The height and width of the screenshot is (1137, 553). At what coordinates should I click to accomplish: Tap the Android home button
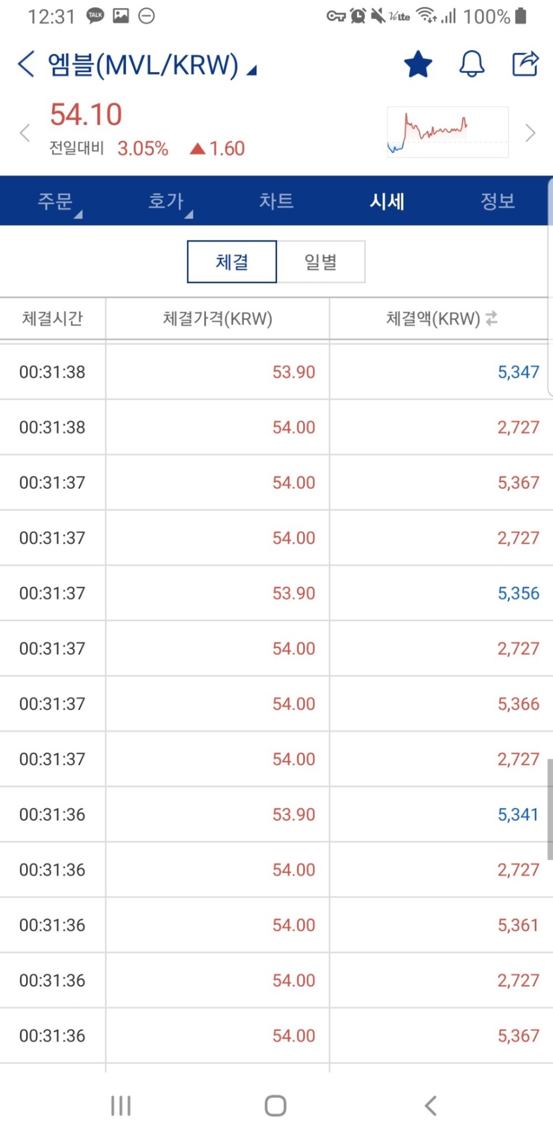pos(275,1106)
